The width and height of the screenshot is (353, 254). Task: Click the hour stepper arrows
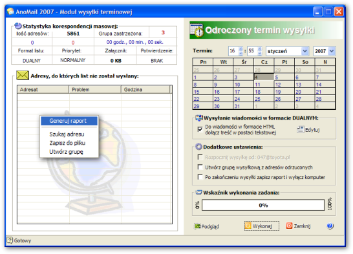[241, 51]
